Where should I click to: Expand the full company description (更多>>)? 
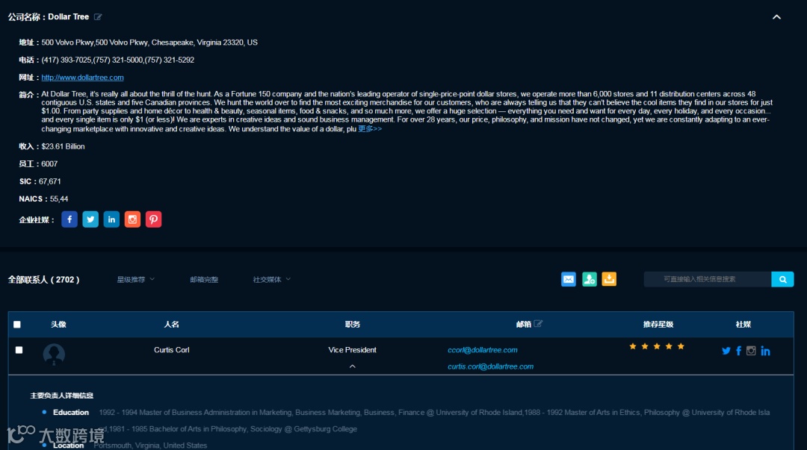coord(370,128)
